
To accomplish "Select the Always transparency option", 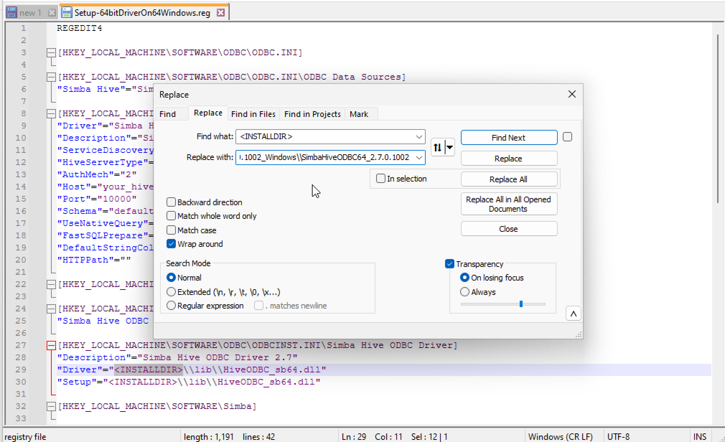I will pyautogui.click(x=465, y=292).
